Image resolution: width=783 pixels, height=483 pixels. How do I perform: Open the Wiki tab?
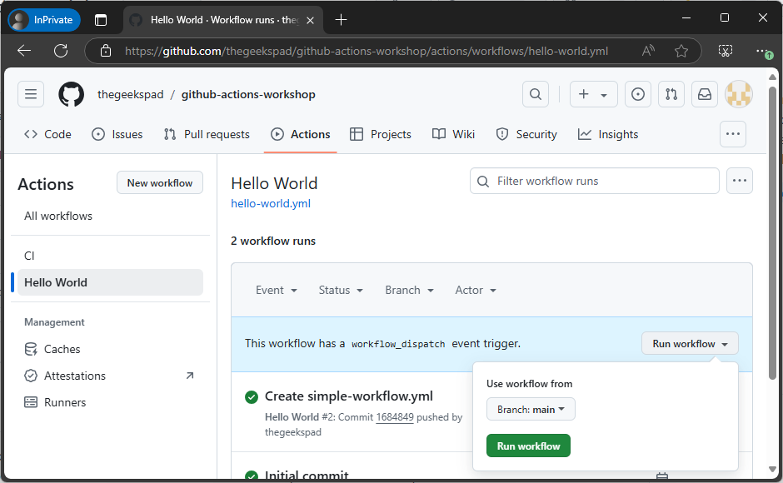[453, 134]
